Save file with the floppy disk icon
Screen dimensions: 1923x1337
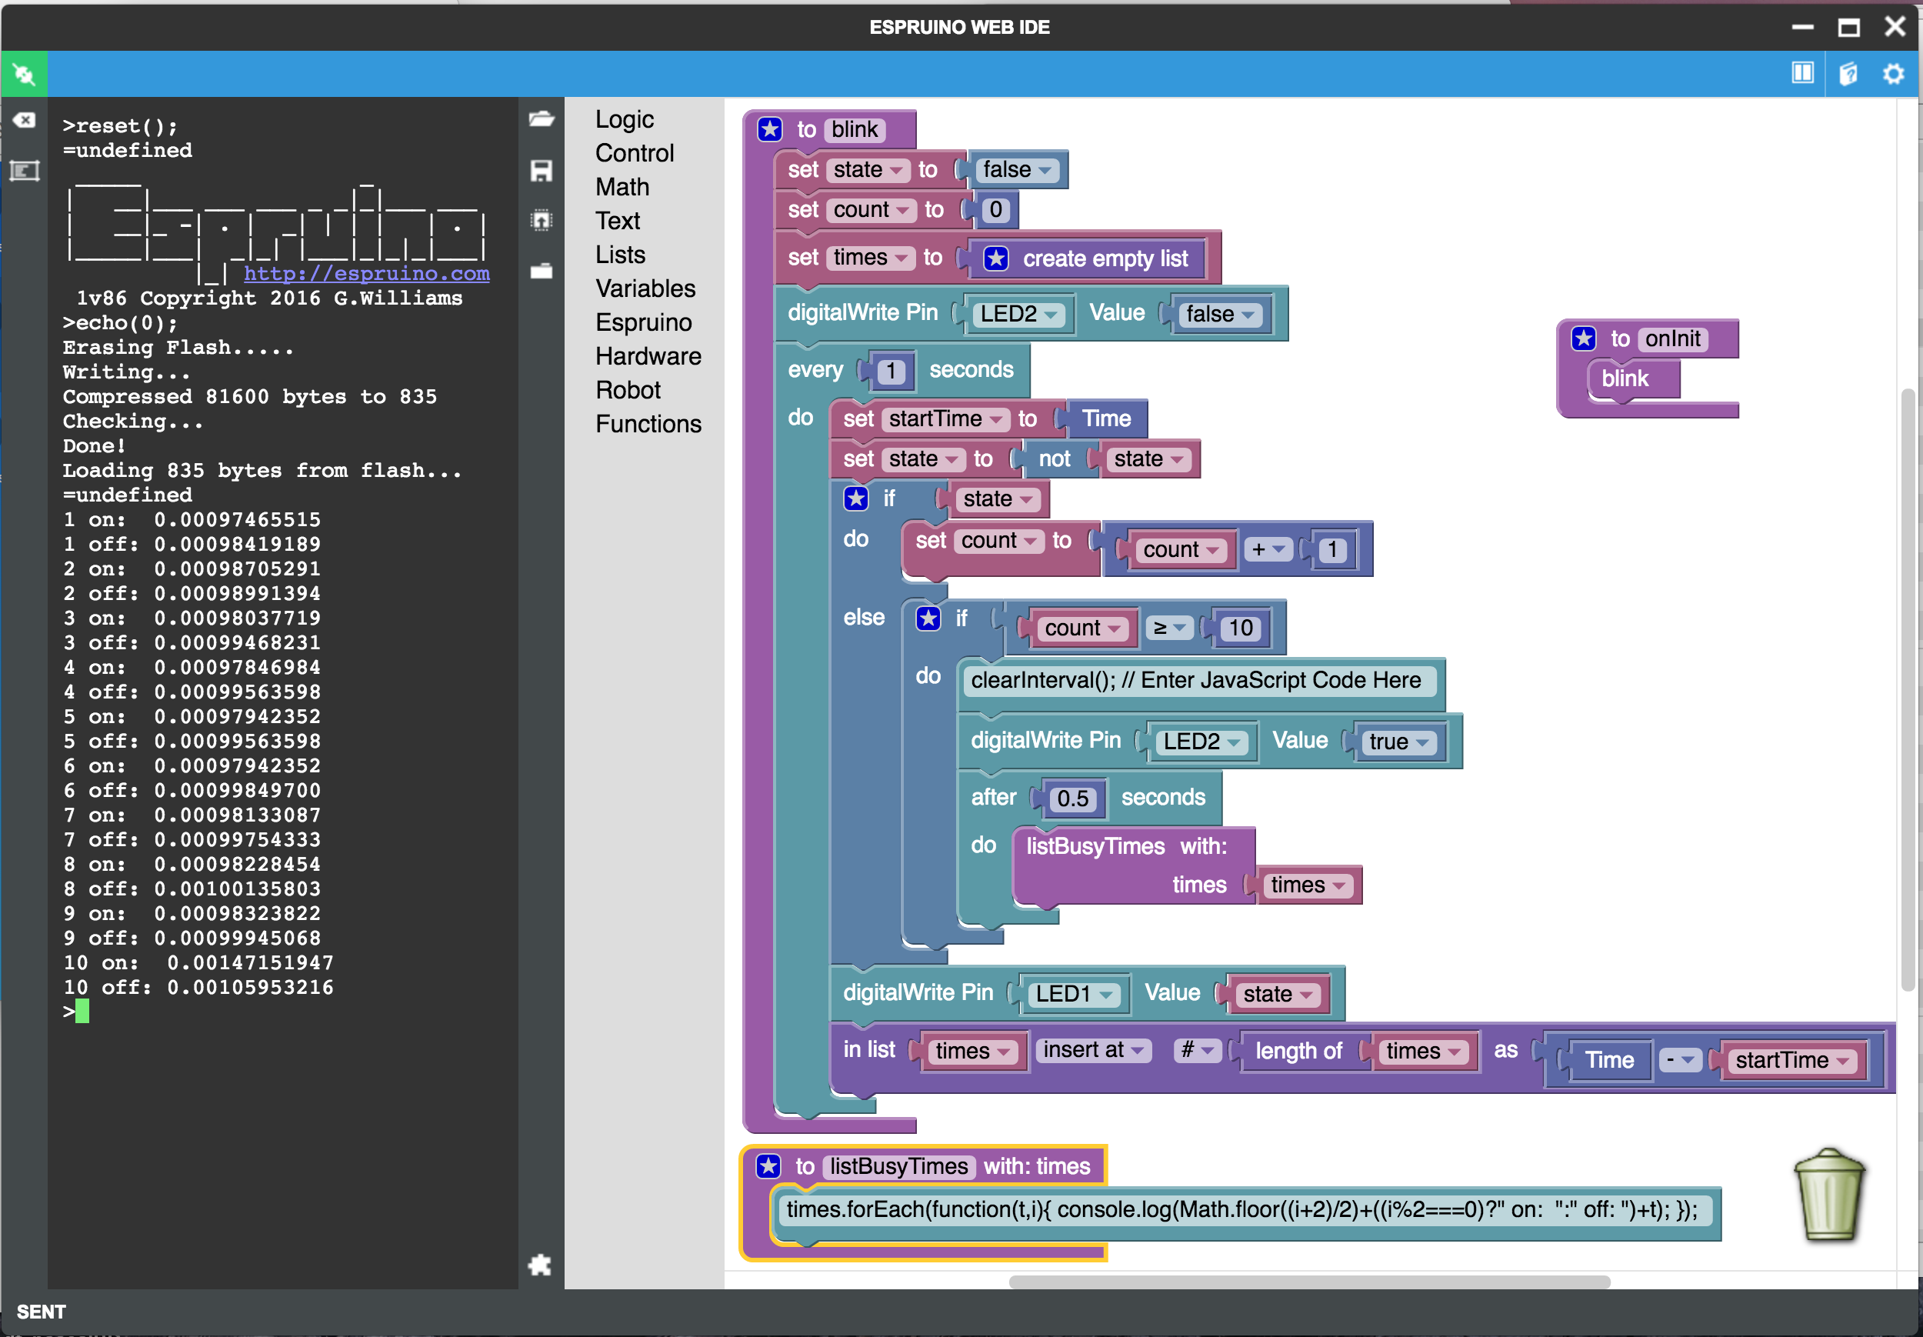(x=542, y=171)
